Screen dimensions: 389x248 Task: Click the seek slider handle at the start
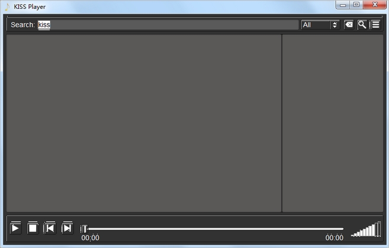pyautogui.click(x=84, y=229)
